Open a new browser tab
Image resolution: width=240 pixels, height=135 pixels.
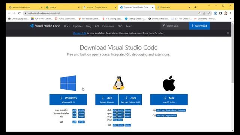pyautogui.click(x=195, y=7)
